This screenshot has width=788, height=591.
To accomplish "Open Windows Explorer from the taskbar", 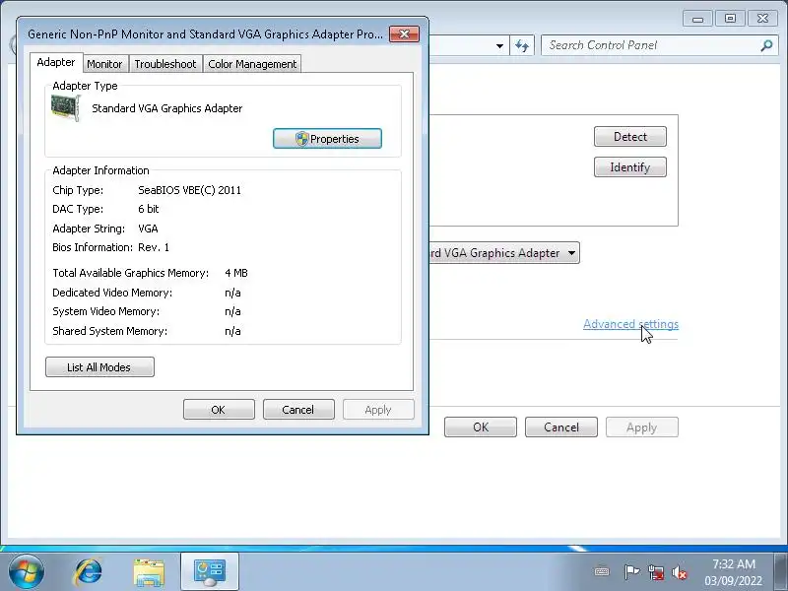I will (x=149, y=572).
